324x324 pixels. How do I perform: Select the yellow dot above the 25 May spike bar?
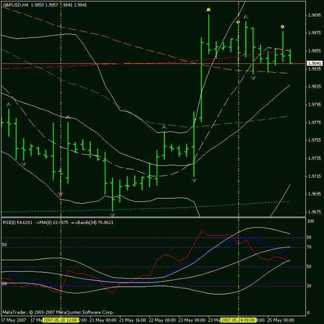(283, 26)
